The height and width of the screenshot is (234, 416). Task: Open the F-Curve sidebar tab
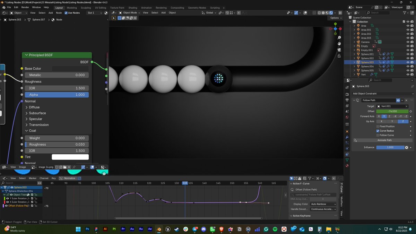point(341,188)
